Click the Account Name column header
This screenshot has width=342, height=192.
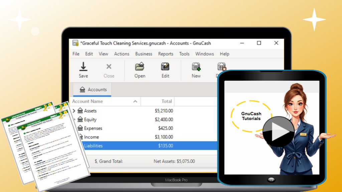click(105, 101)
